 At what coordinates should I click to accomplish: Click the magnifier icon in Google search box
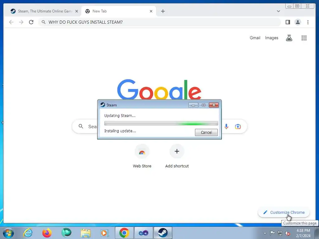point(81,126)
